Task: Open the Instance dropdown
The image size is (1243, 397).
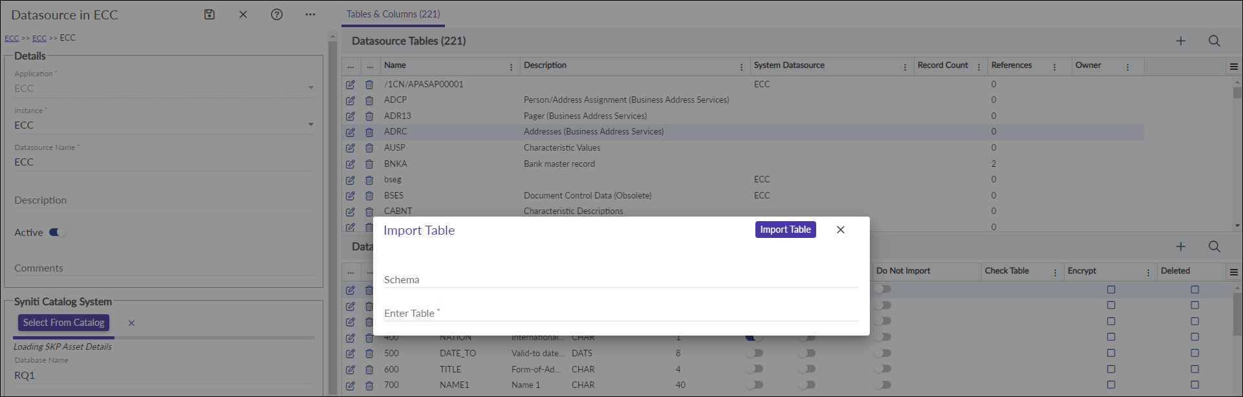Action: [311, 125]
